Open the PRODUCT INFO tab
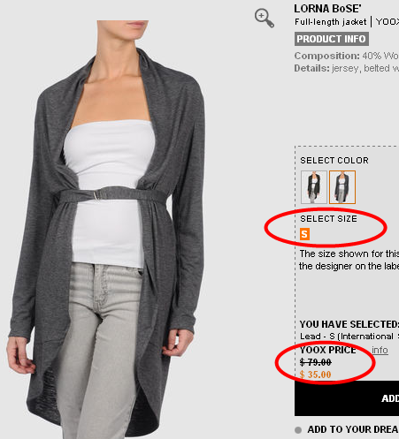The height and width of the screenshot is (439, 399). tap(332, 39)
